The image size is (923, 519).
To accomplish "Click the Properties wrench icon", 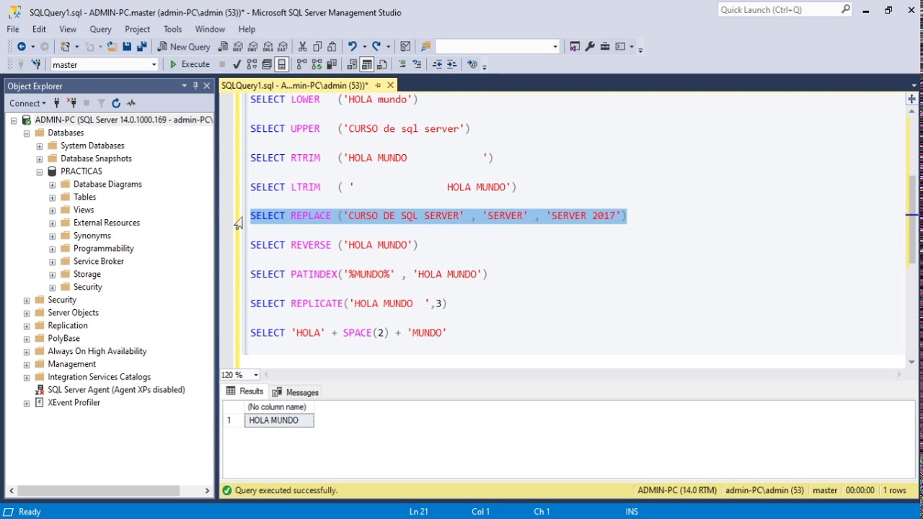I will pyautogui.click(x=590, y=46).
